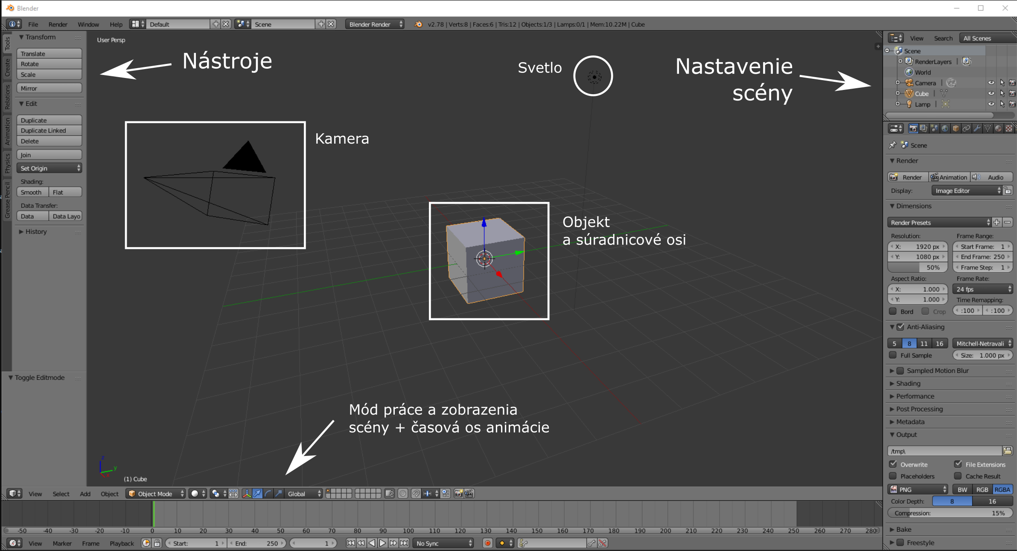The image size is (1017, 551).
Task: Open the Texture properties checker icon
Action: click(x=1009, y=128)
